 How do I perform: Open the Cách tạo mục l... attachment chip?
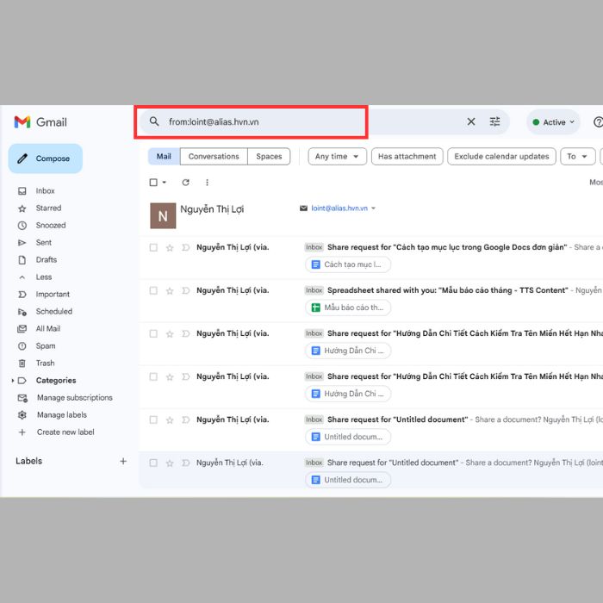[x=348, y=264]
